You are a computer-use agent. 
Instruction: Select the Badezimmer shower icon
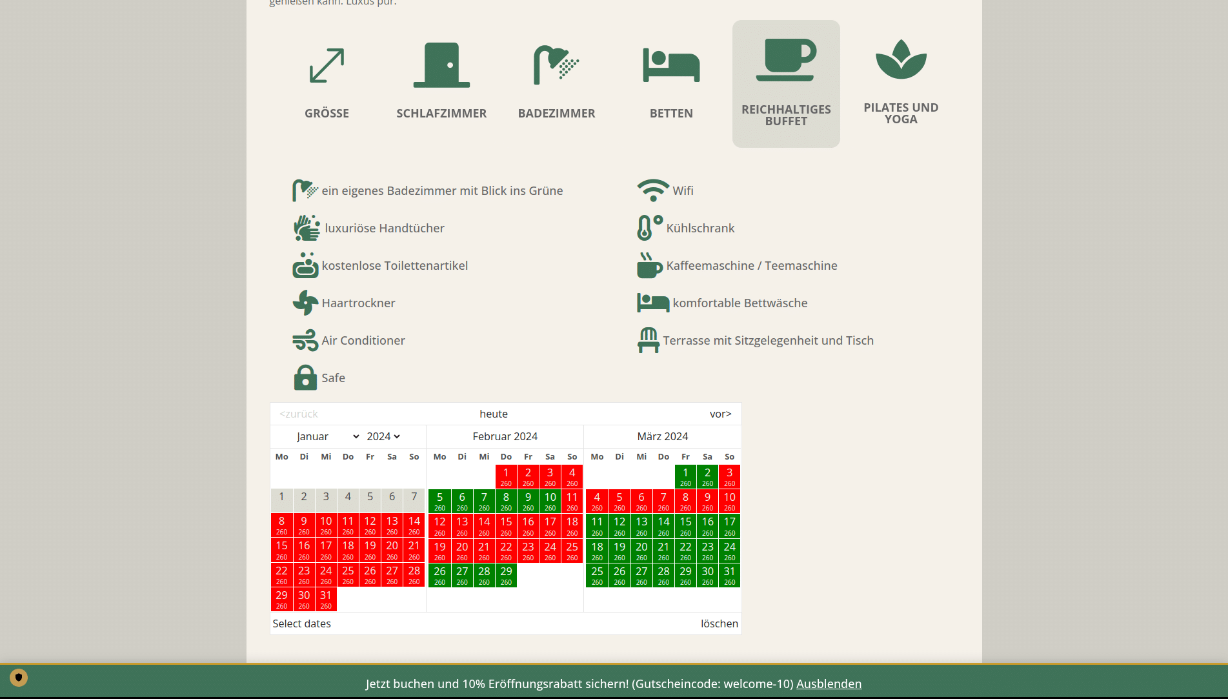556,65
